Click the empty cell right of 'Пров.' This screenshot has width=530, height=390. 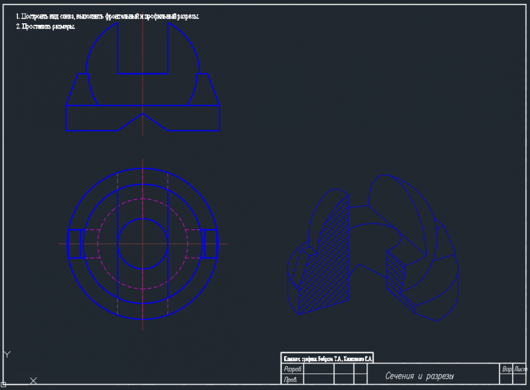click(319, 379)
